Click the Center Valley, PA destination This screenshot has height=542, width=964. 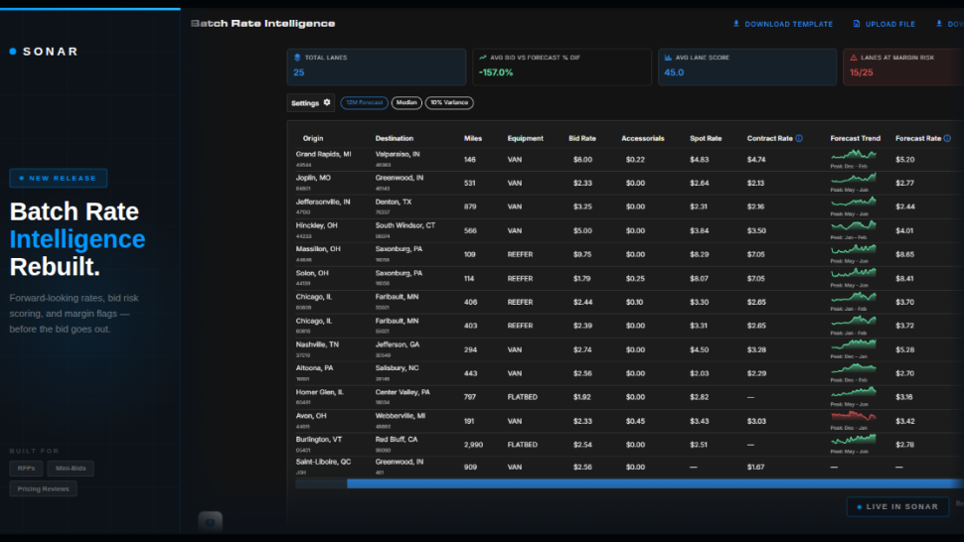(402, 392)
